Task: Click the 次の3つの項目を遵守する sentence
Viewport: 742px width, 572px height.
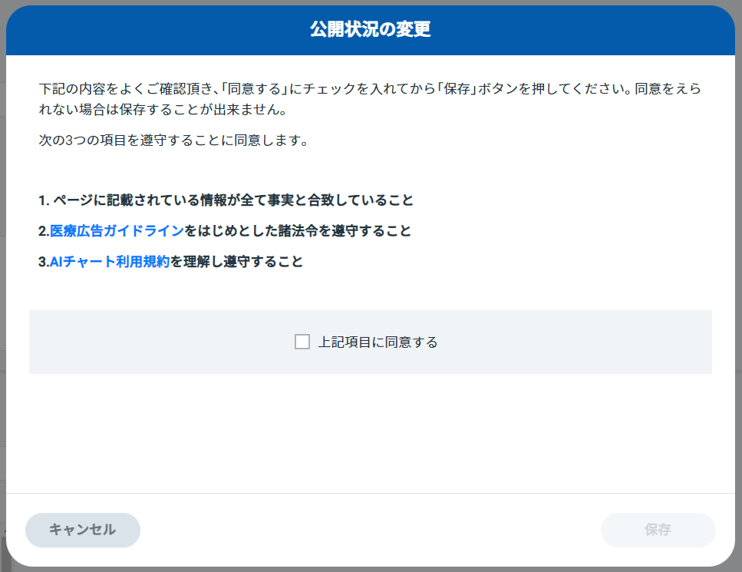Action: (x=173, y=141)
